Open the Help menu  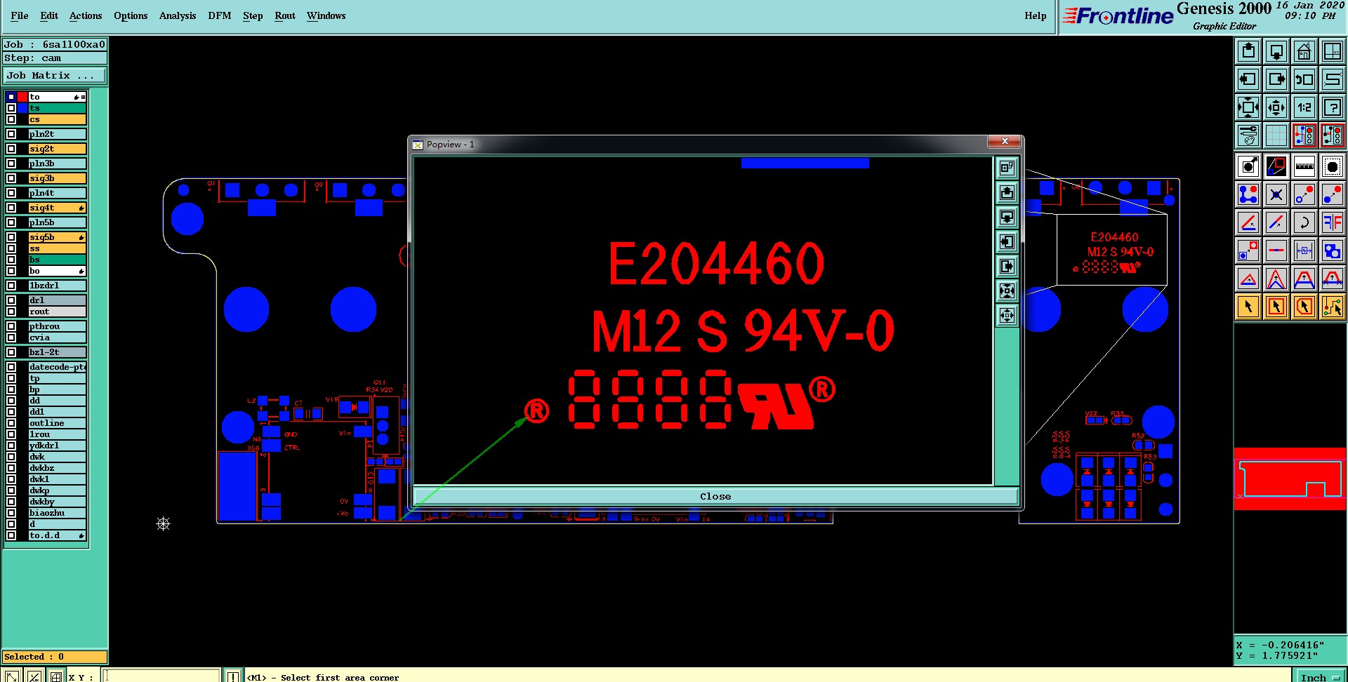pyautogui.click(x=1035, y=15)
